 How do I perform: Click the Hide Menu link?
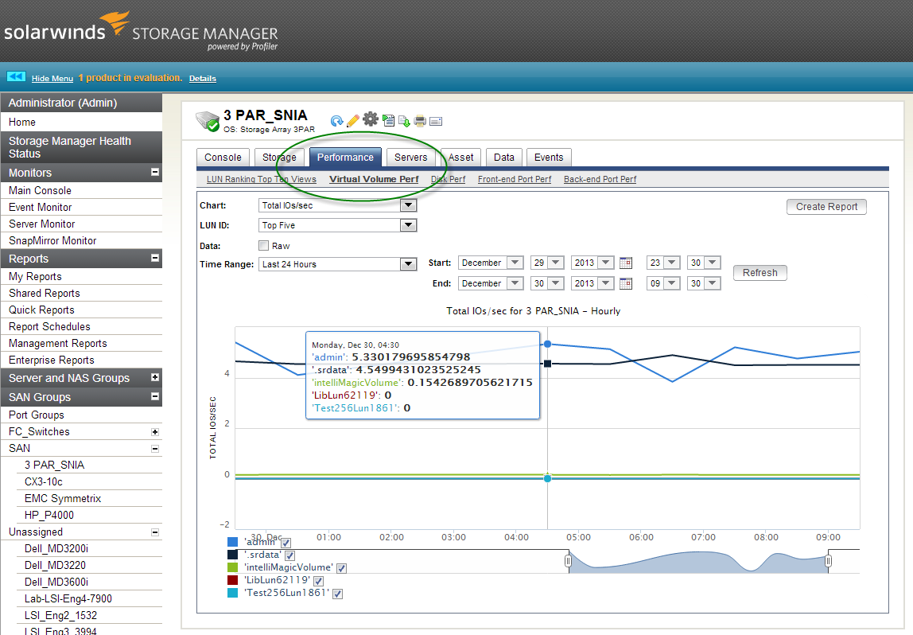coord(52,79)
